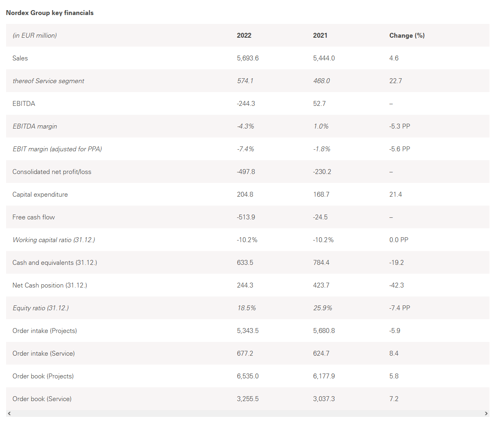Viewport: 498px width, 423px height.
Task: Select the 2021 column header
Action: point(320,36)
